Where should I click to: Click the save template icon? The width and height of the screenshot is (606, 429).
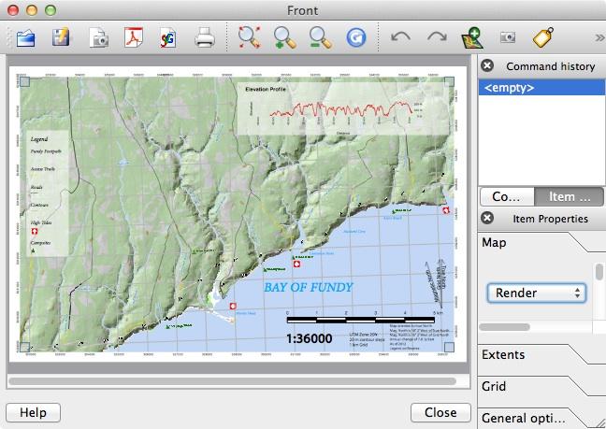(62, 38)
